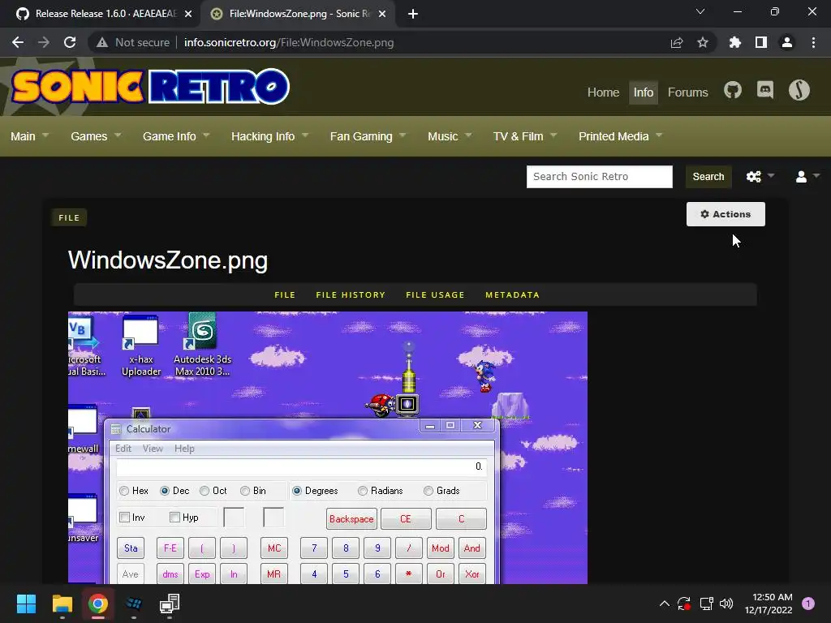Open the Discord icon in site header
This screenshot has height=623, width=831.
pos(764,90)
